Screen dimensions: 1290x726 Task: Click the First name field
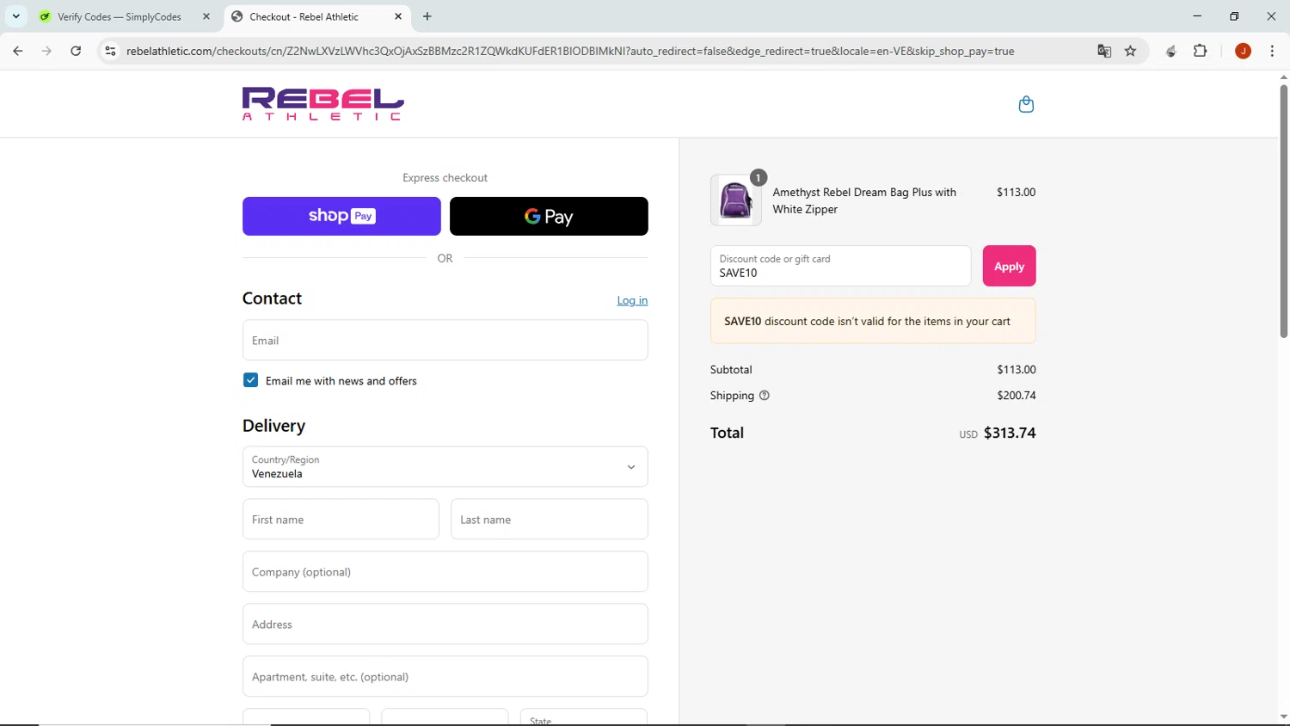(341, 520)
